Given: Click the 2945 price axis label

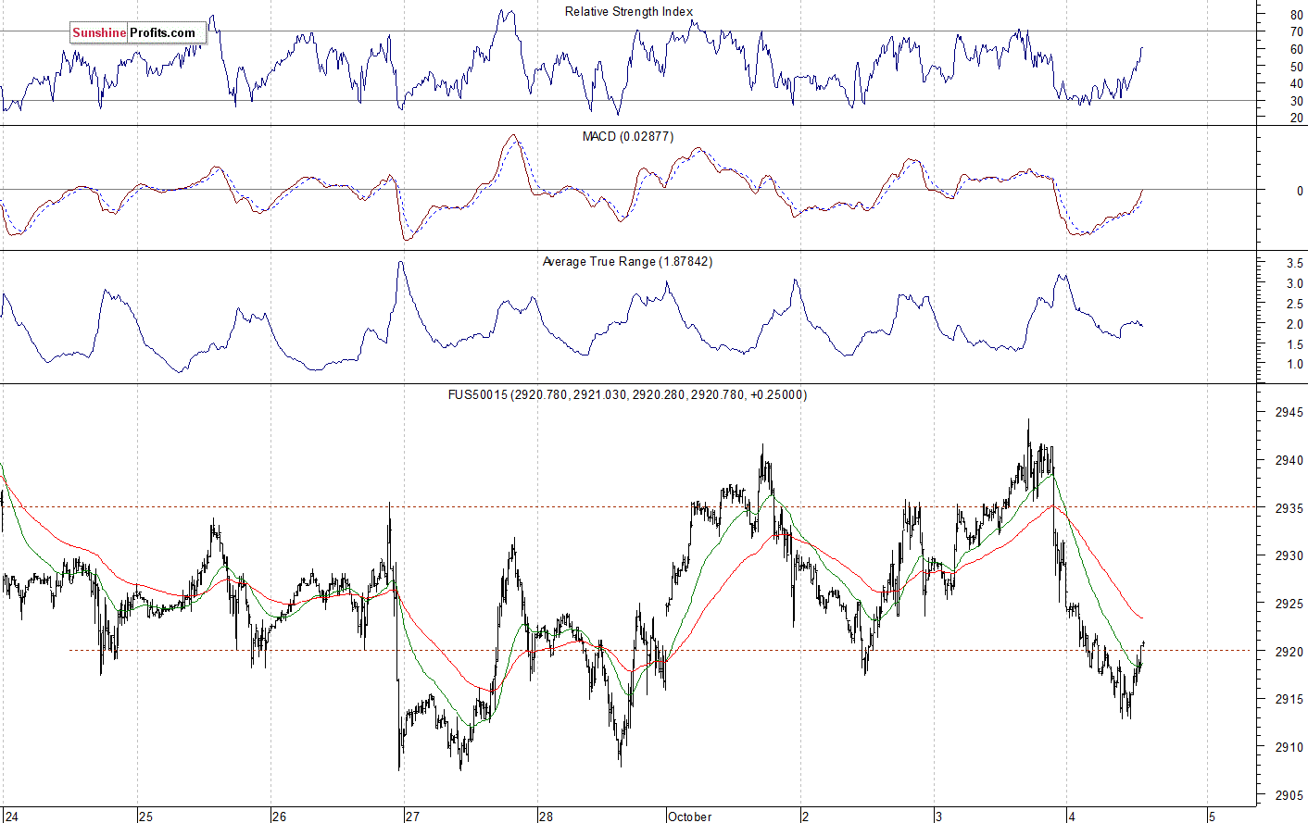Looking at the screenshot, I should (1289, 413).
